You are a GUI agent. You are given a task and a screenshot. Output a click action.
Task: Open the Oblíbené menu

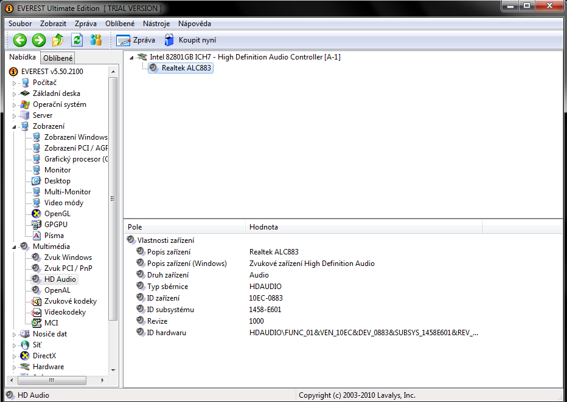pos(120,24)
